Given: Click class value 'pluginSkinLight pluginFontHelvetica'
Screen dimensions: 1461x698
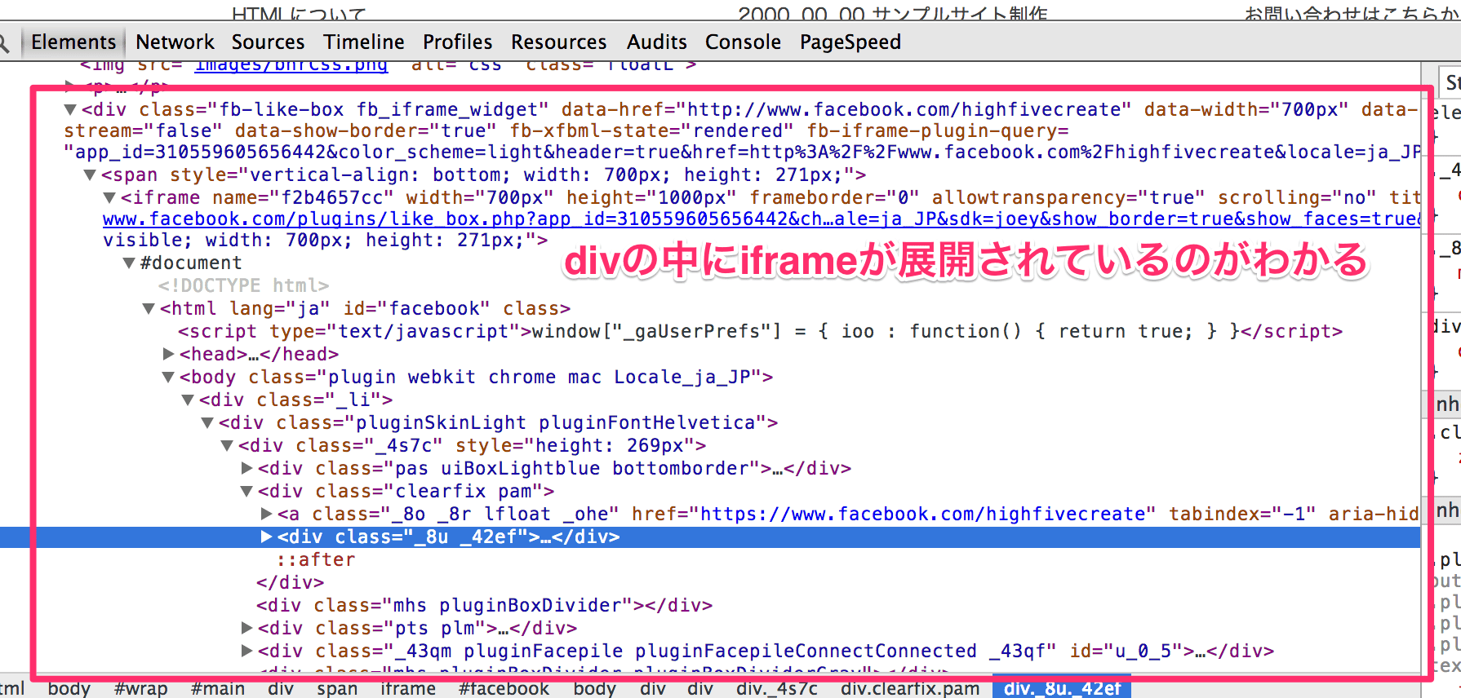Looking at the screenshot, I should pos(555,422).
